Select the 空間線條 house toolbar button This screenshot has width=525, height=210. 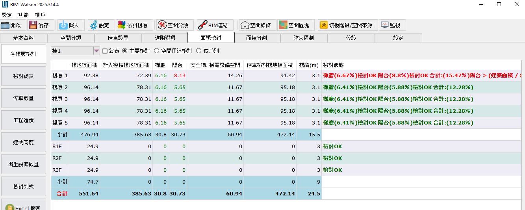257,25
